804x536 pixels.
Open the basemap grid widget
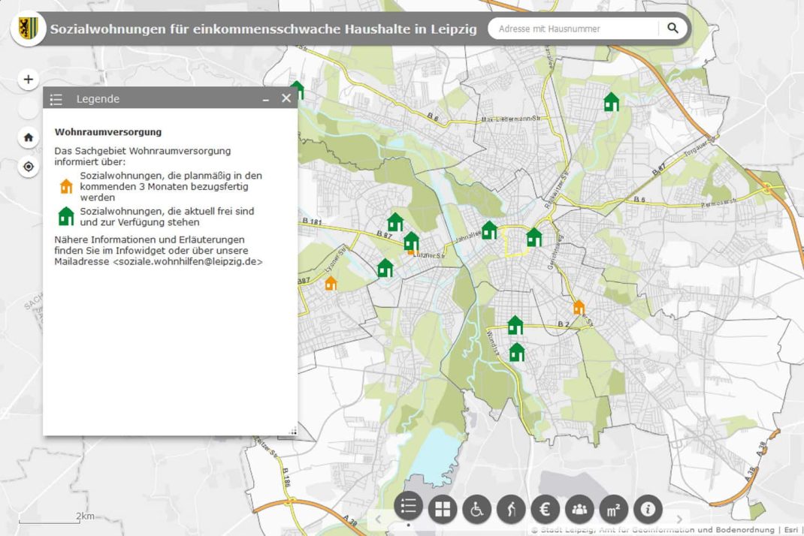442,508
